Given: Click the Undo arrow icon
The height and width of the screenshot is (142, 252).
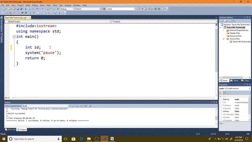Looking at the screenshot, I should 37,9.
